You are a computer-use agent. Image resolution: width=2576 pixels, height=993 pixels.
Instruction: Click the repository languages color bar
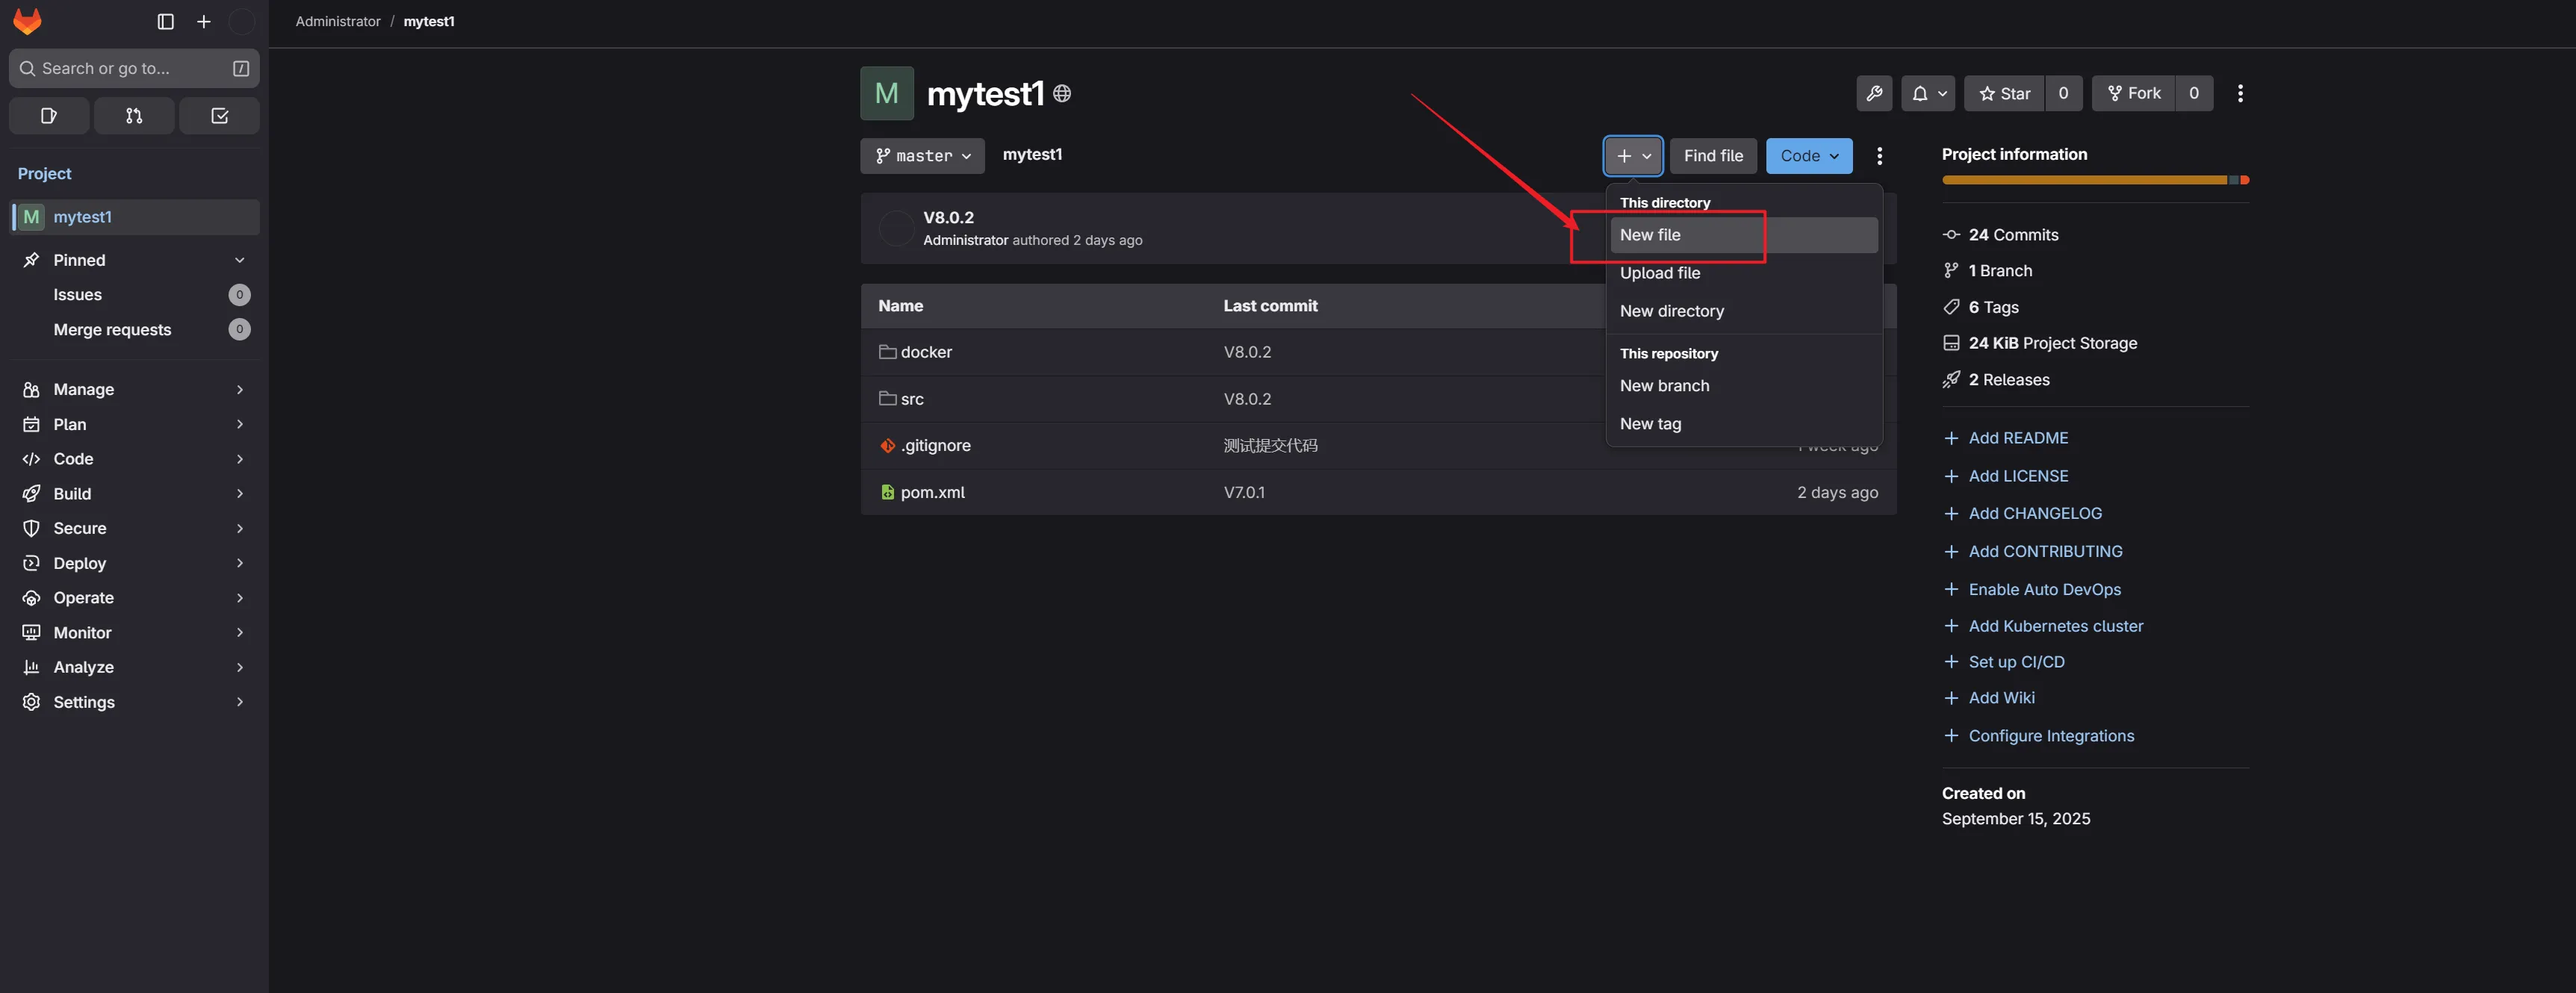(x=2094, y=180)
